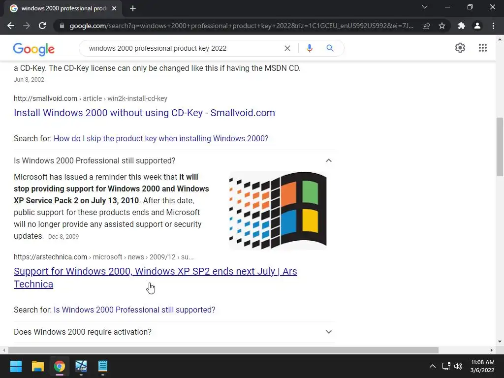Click the horizontal scrollbar thumb
The image size is (504, 378).
click(x=223, y=350)
